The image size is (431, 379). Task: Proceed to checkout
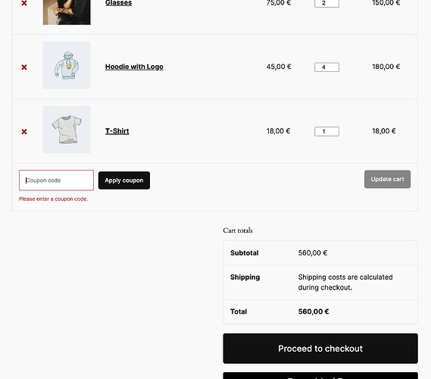(x=320, y=349)
